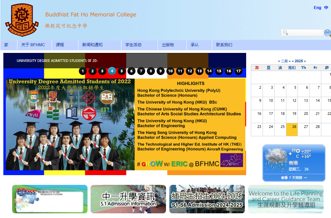Select the highlighted slide 4 bullet
Screen dimensions: 331x218
[112, 71]
